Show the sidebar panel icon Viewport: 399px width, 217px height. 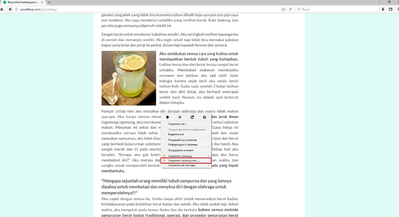391,9
